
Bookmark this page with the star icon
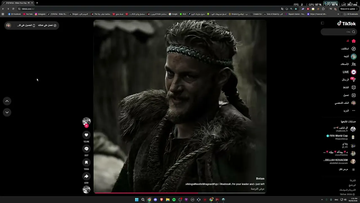pyautogui.click(x=296, y=9)
